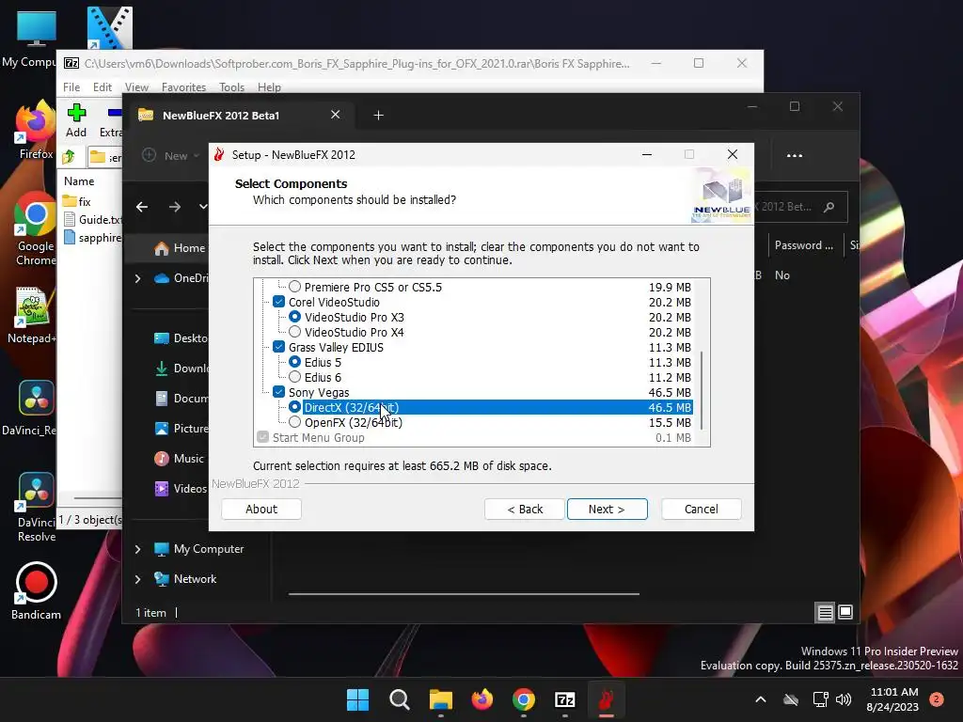
Task: Select the Edius 6 radio option
Action: point(294,377)
